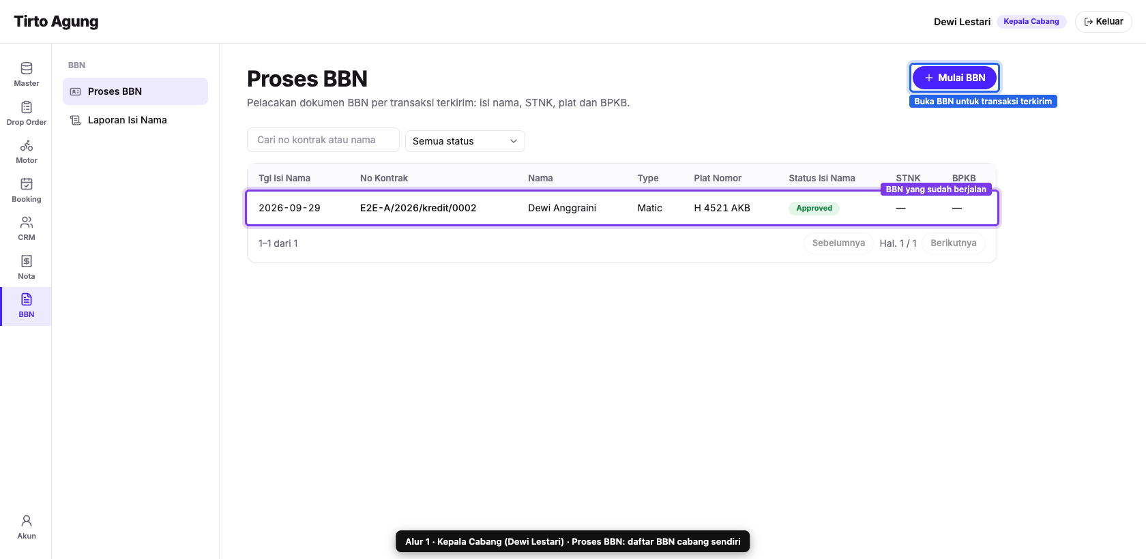Expand the Semua status dropdown
The width and height of the screenshot is (1146, 559).
[x=465, y=141]
